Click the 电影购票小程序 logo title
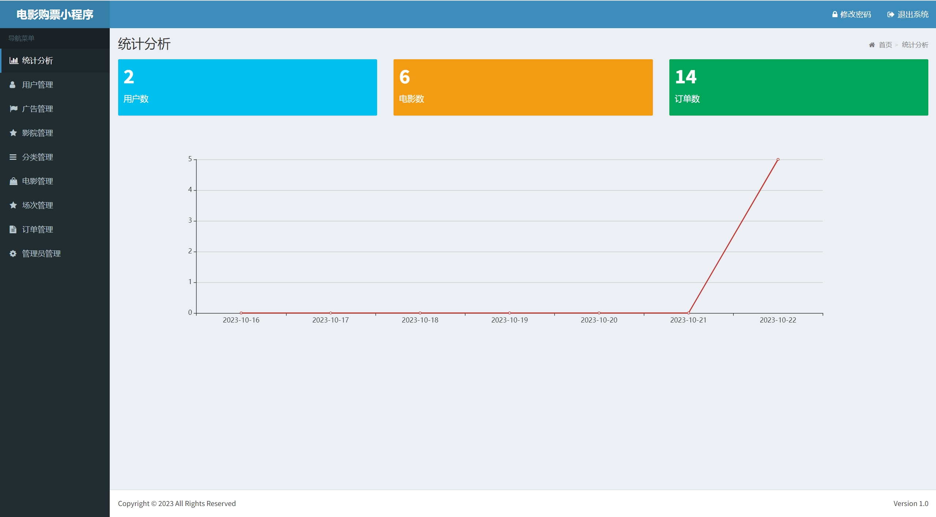Image resolution: width=936 pixels, height=517 pixels. [55, 14]
